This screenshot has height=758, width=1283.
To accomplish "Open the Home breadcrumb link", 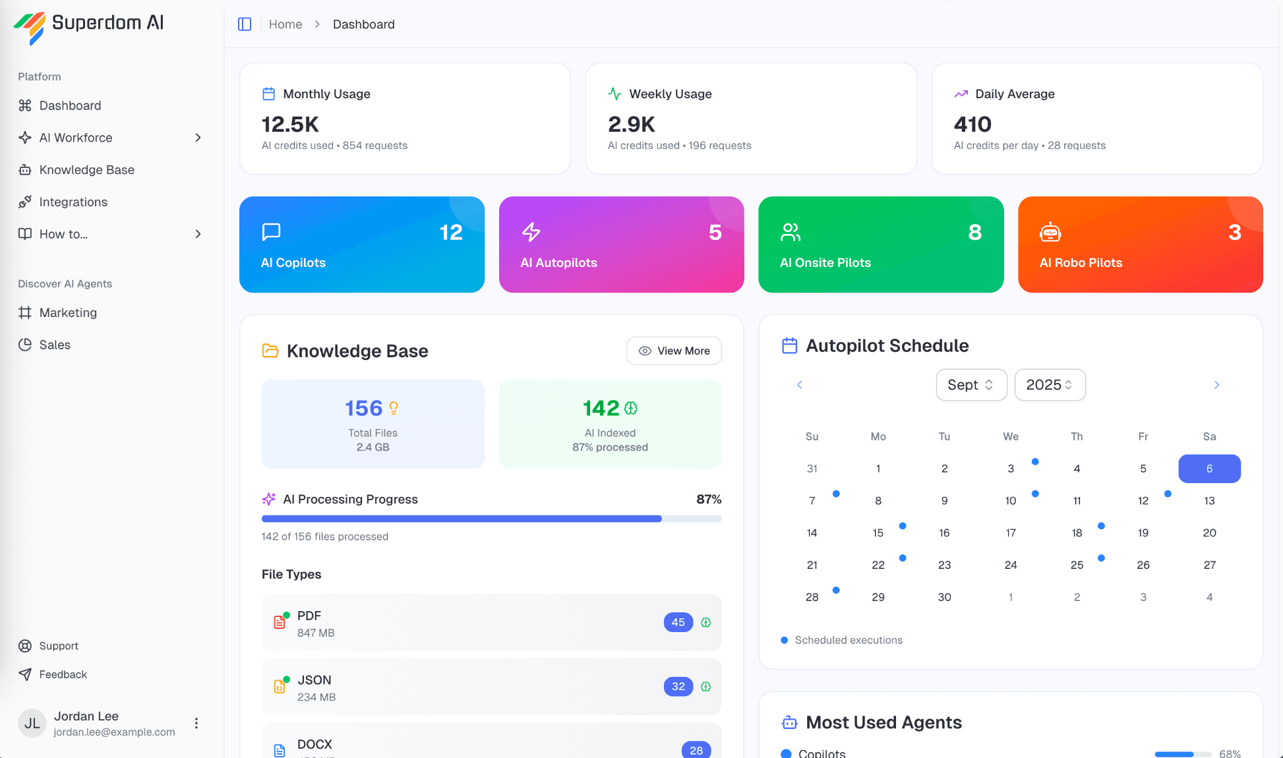I will point(285,24).
